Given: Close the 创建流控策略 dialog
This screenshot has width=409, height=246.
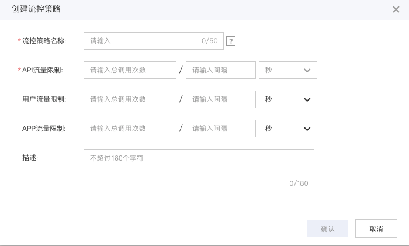Looking at the screenshot, I should (396, 9).
